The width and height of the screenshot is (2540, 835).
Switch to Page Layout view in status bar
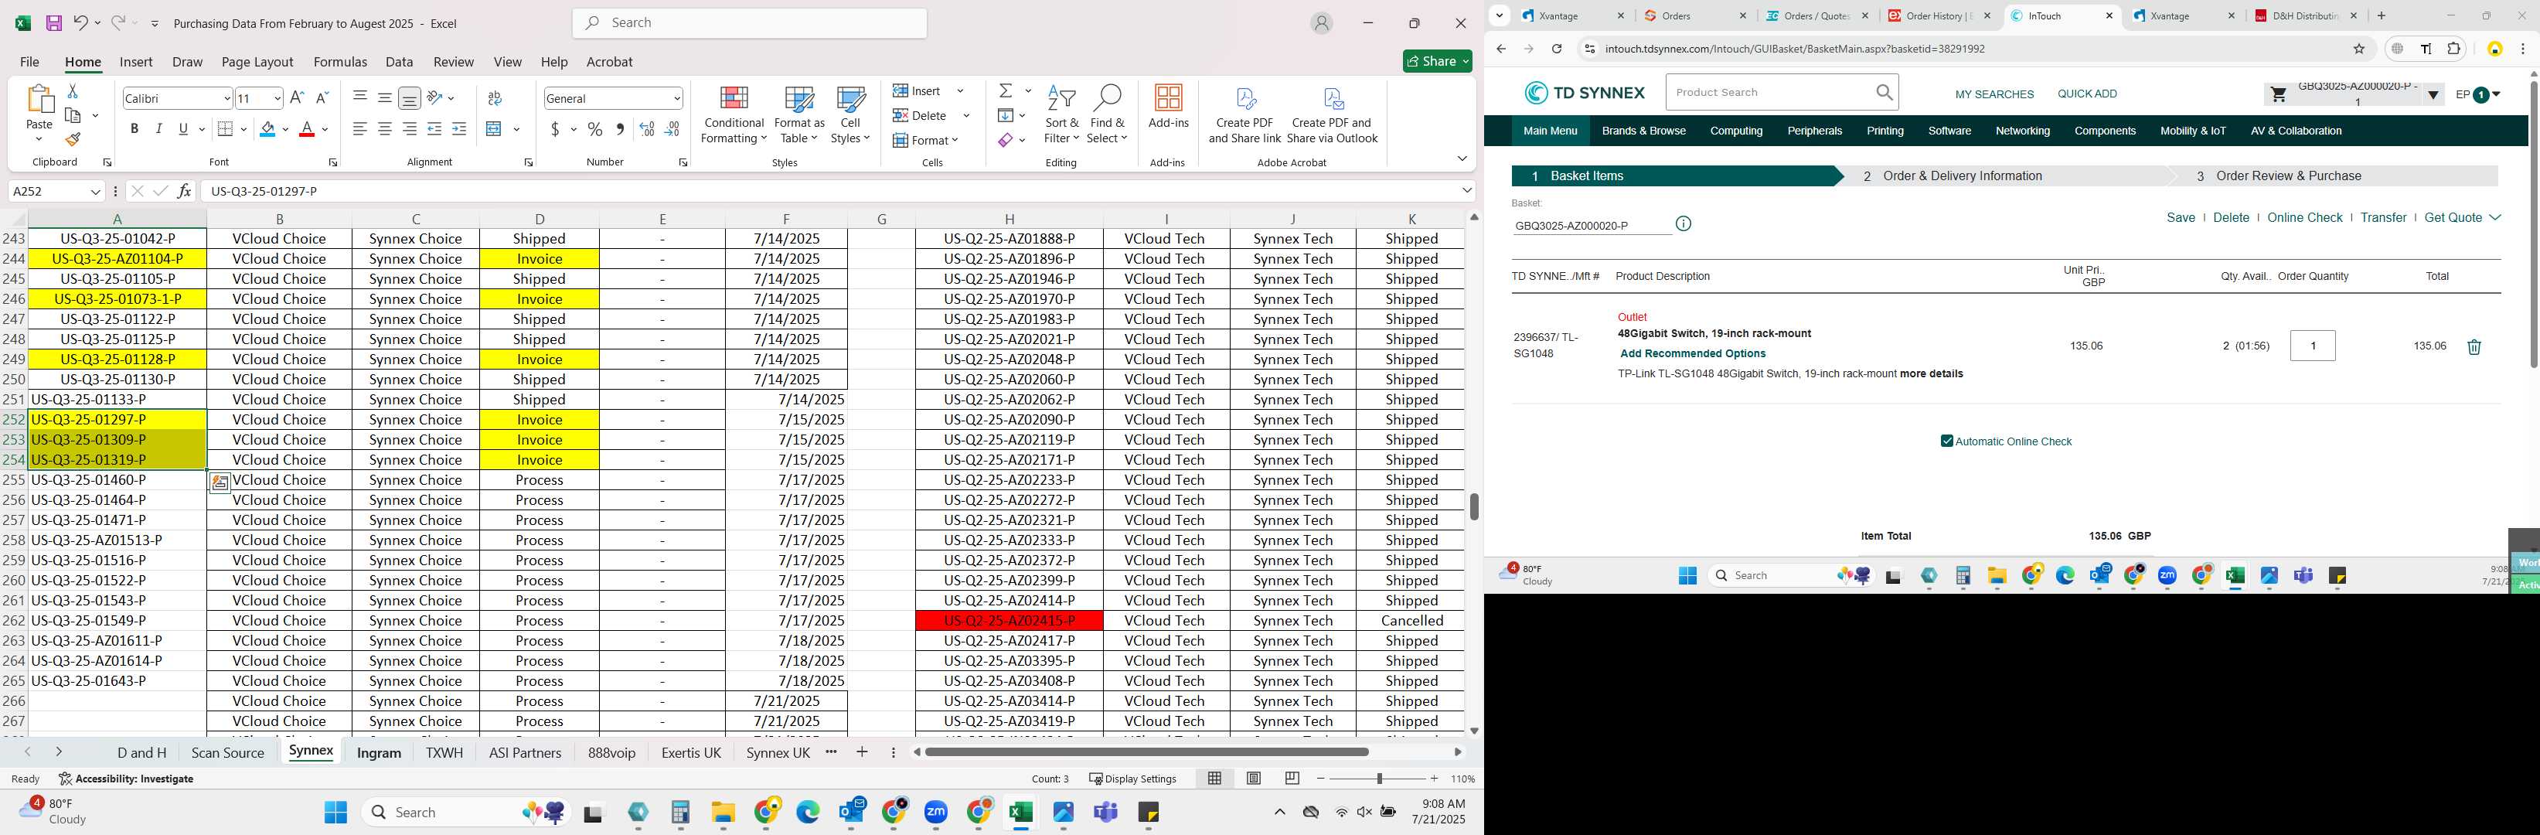1253,778
